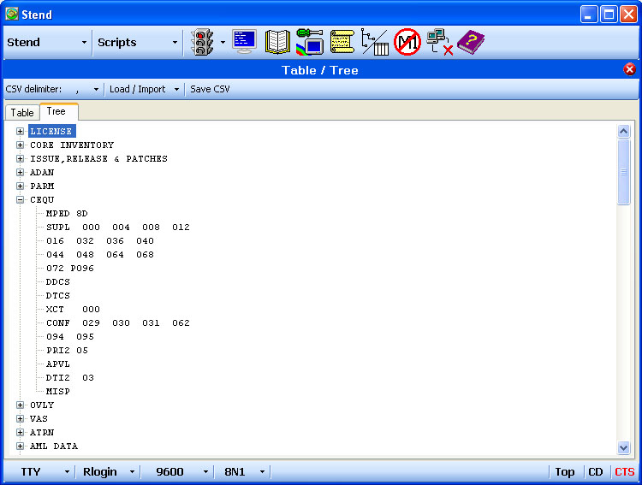Select the DTCS row
642x485 pixels.
(x=57, y=295)
